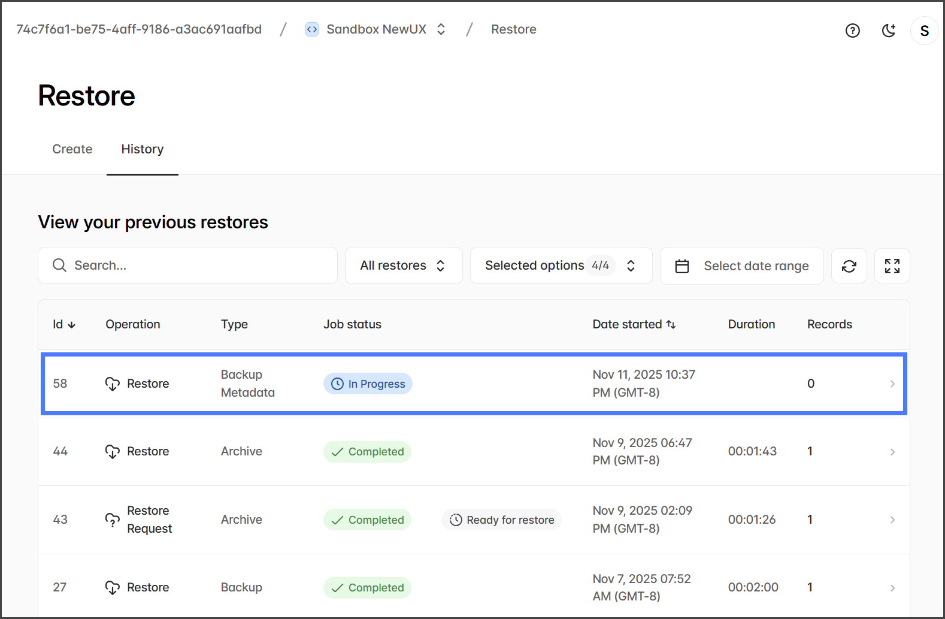Open details chevron for restore 44
The height and width of the screenshot is (619, 945).
coord(892,452)
